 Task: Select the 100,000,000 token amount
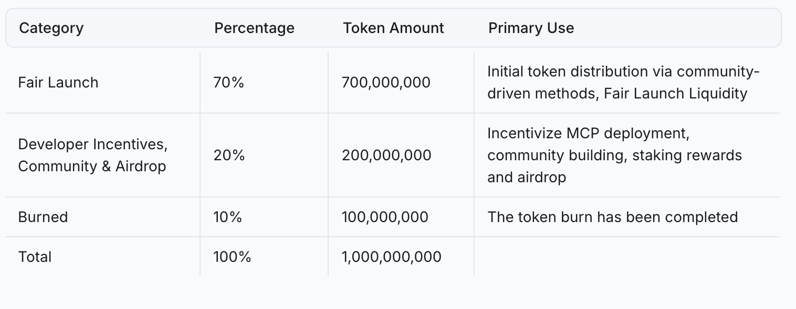[x=385, y=217]
